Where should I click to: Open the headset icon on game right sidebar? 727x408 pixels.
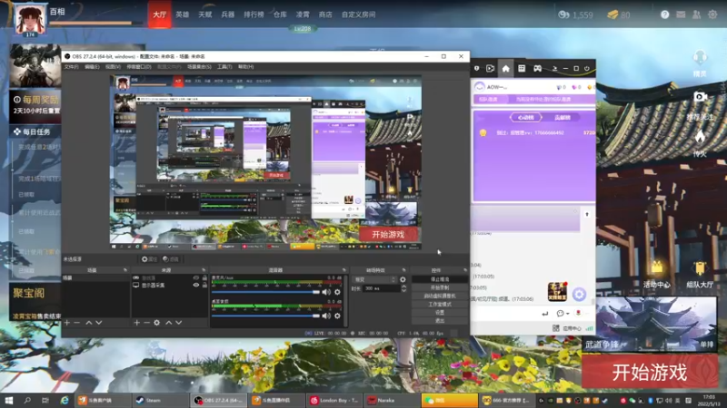[700, 57]
